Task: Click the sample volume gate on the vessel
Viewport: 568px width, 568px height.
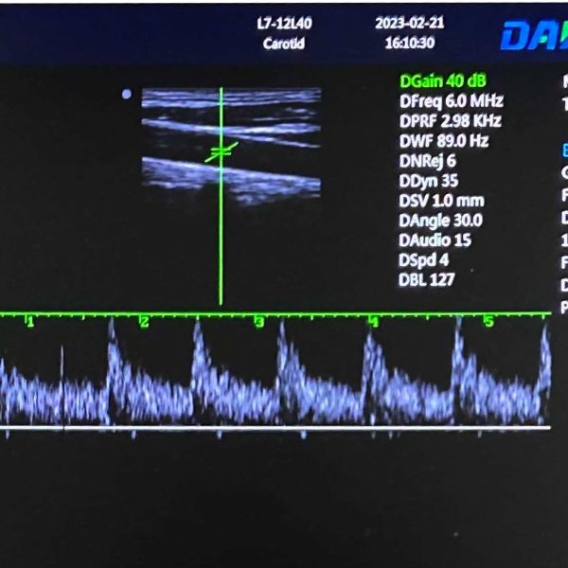Action: pos(221,151)
